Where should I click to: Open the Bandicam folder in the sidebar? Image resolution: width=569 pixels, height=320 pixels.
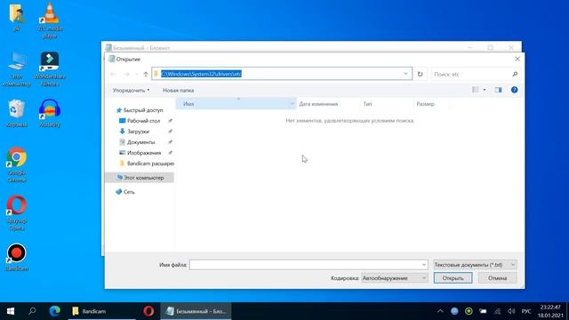(x=147, y=164)
